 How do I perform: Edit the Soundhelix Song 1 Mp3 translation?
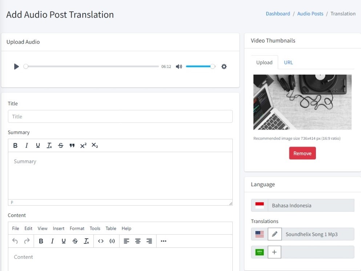(275, 234)
